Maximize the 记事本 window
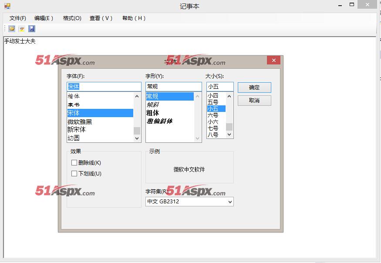The height and width of the screenshot is (263, 381). coord(351,5)
